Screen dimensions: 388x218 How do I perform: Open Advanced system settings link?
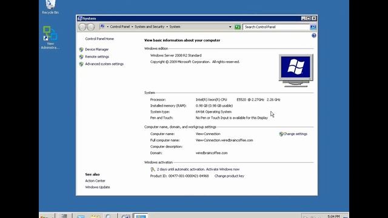coord(104,64)
